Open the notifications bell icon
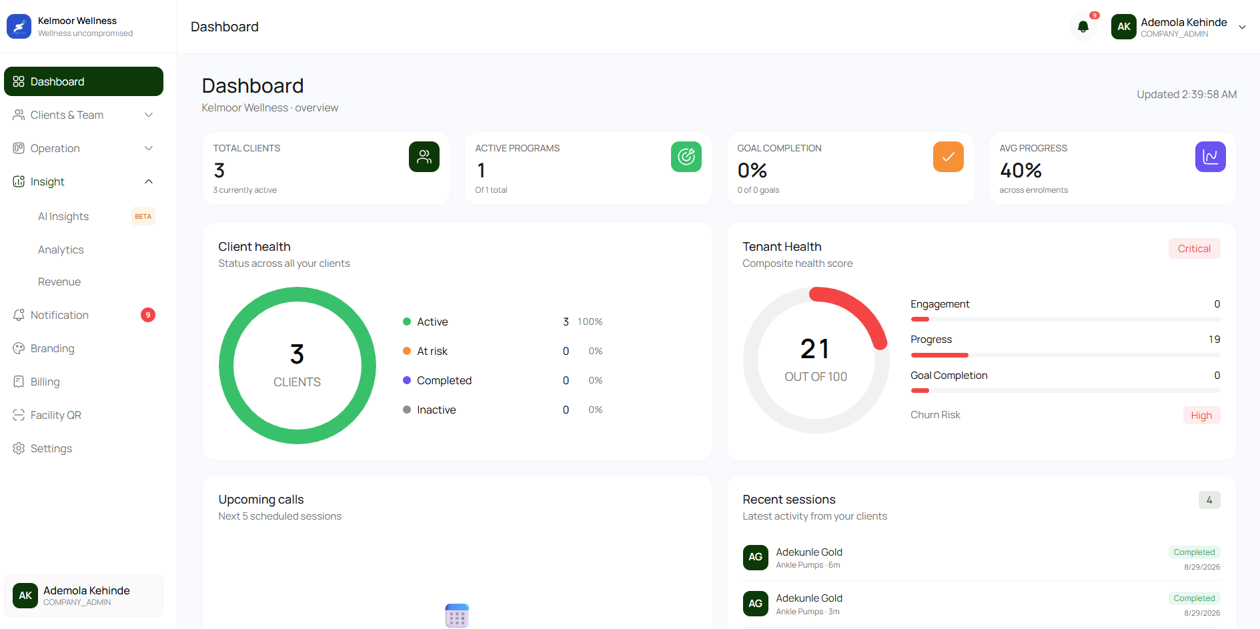This screenshot has height=629, width=1260. (x=1083, y=27)
